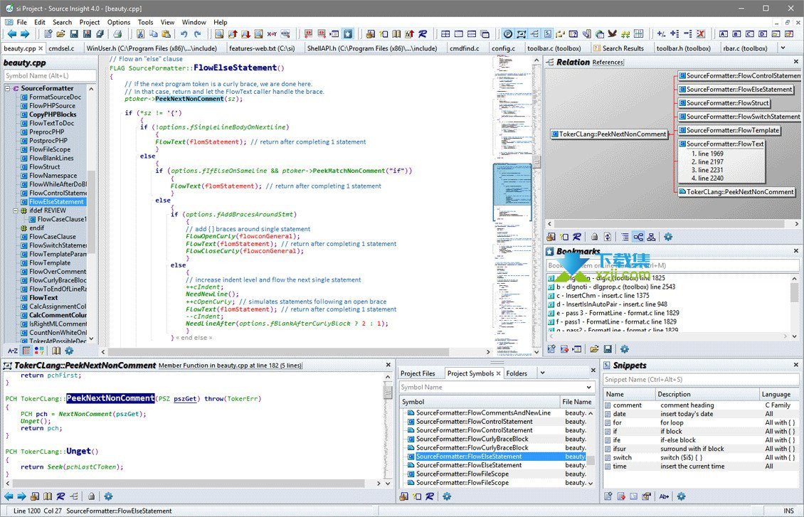This screenshot has height=517, width=804.
Task: Open the file tabs overflow chevron
Action: tap(783, 48)
